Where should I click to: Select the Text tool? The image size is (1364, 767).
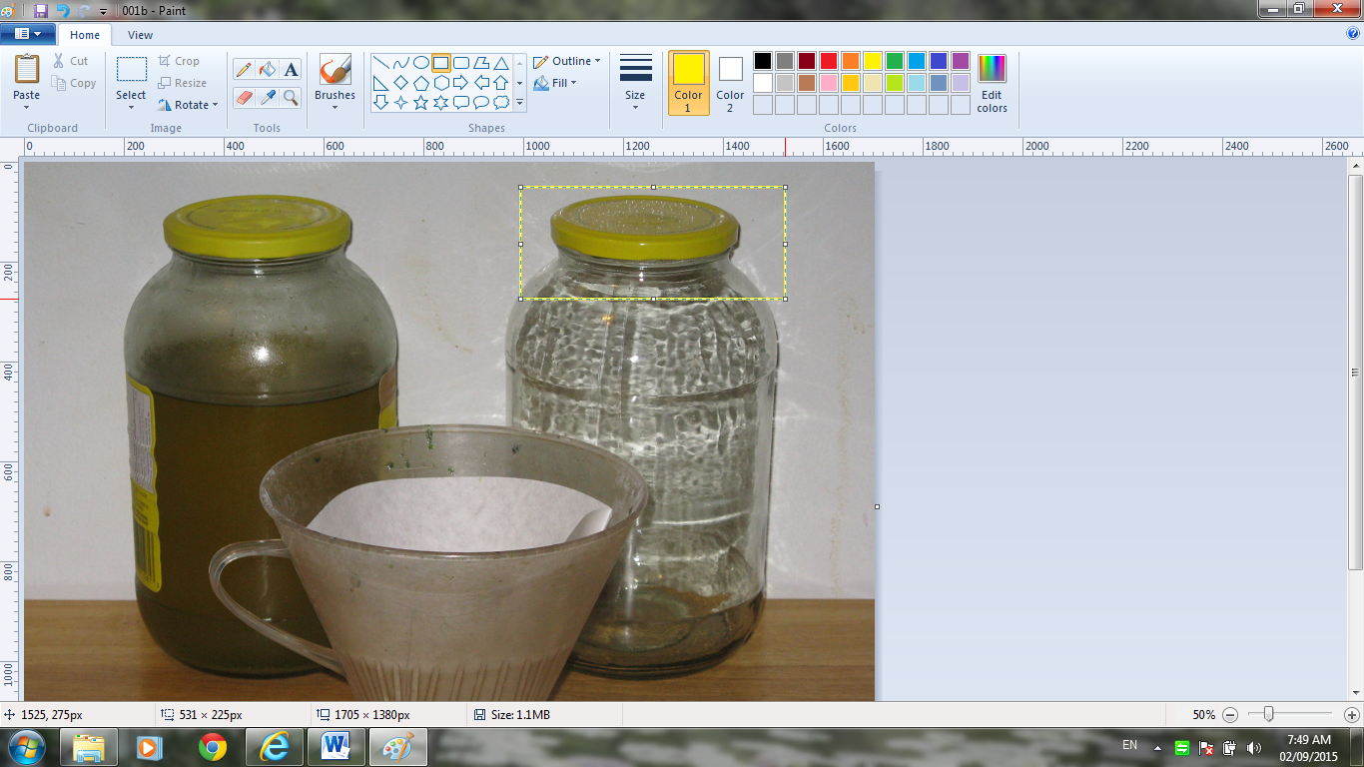291,69
